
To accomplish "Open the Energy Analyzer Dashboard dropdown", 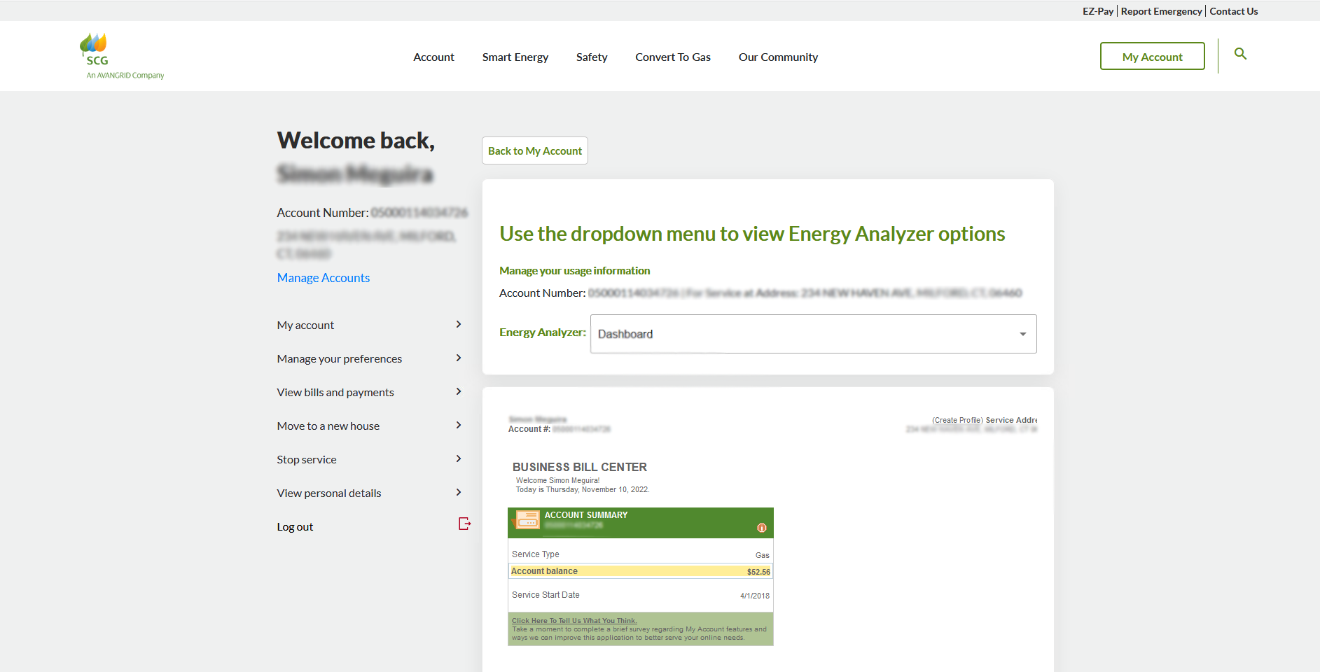I will click(x=813, y=334).
